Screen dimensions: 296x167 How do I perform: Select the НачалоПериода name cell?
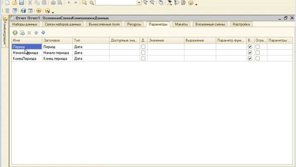27,52
